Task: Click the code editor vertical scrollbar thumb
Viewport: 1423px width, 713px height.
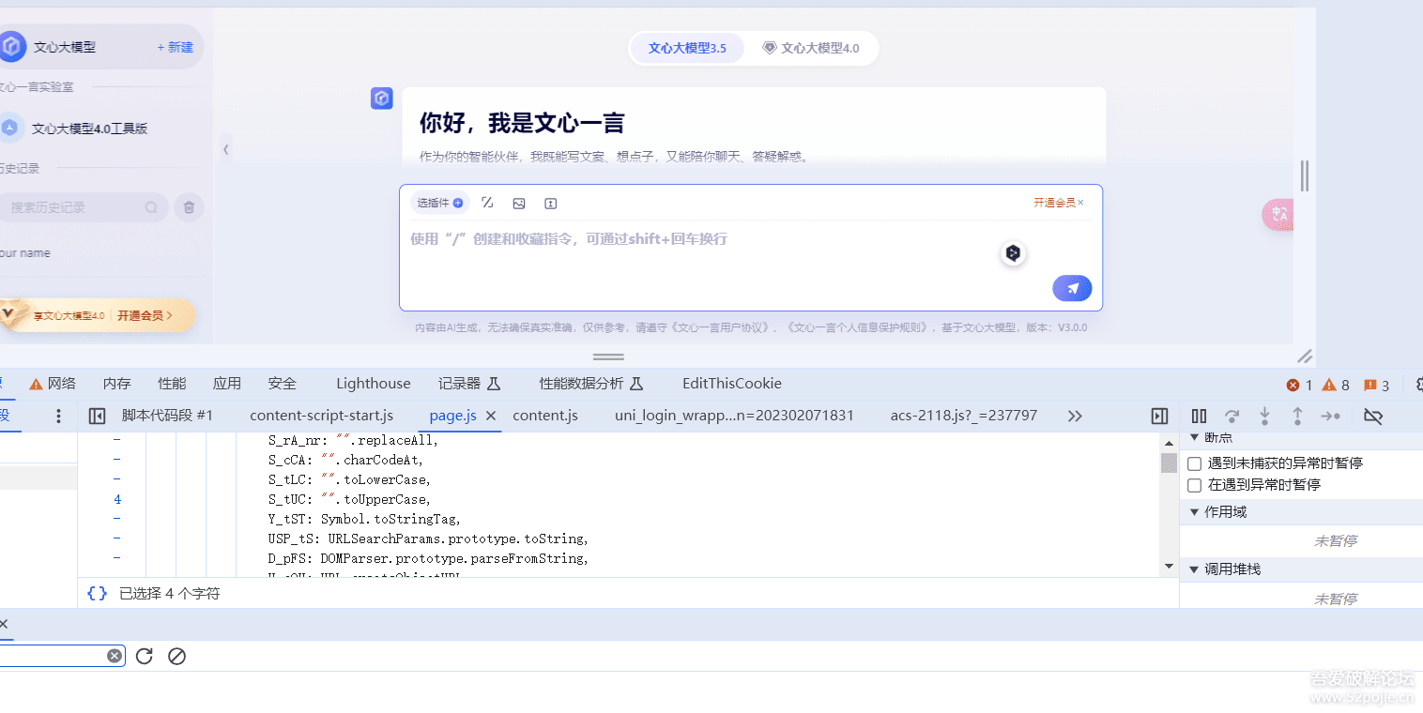Action: click(x=1169, y=463)
